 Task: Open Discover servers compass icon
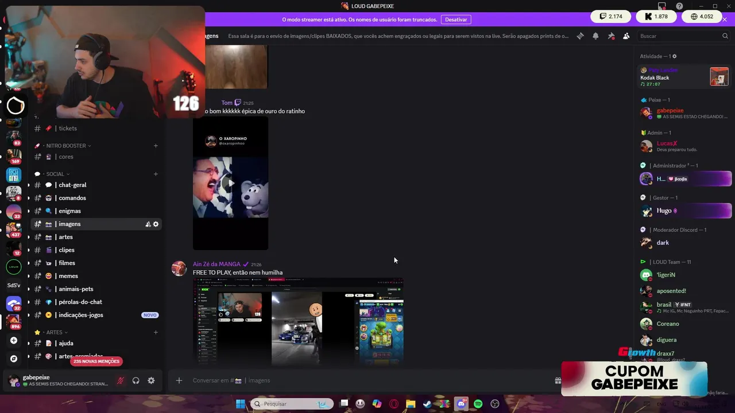point(14,359)
